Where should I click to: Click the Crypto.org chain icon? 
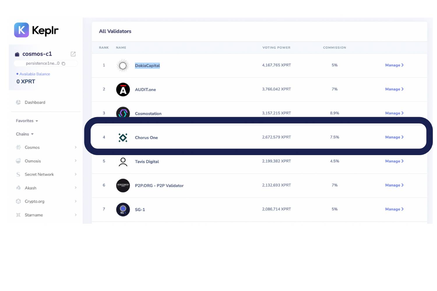coord(18,201)
